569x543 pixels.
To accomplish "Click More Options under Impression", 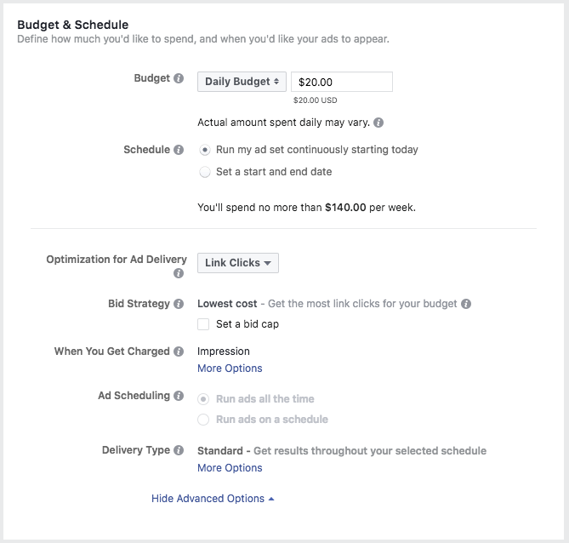I will coord(230,369).
